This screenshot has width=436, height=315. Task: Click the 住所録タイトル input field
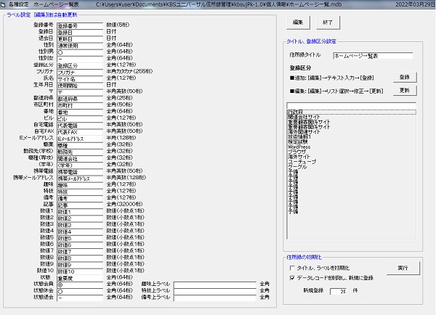point(372,55)
